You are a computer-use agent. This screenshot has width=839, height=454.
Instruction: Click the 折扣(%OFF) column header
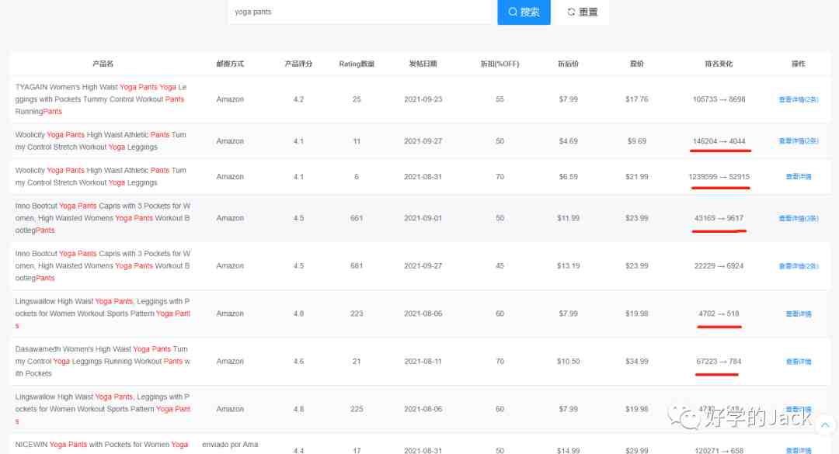coord(500,64)
